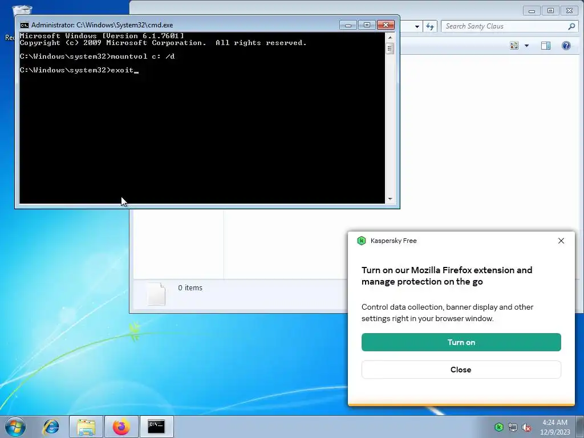Open the Windows Start menu

(15, 427)
